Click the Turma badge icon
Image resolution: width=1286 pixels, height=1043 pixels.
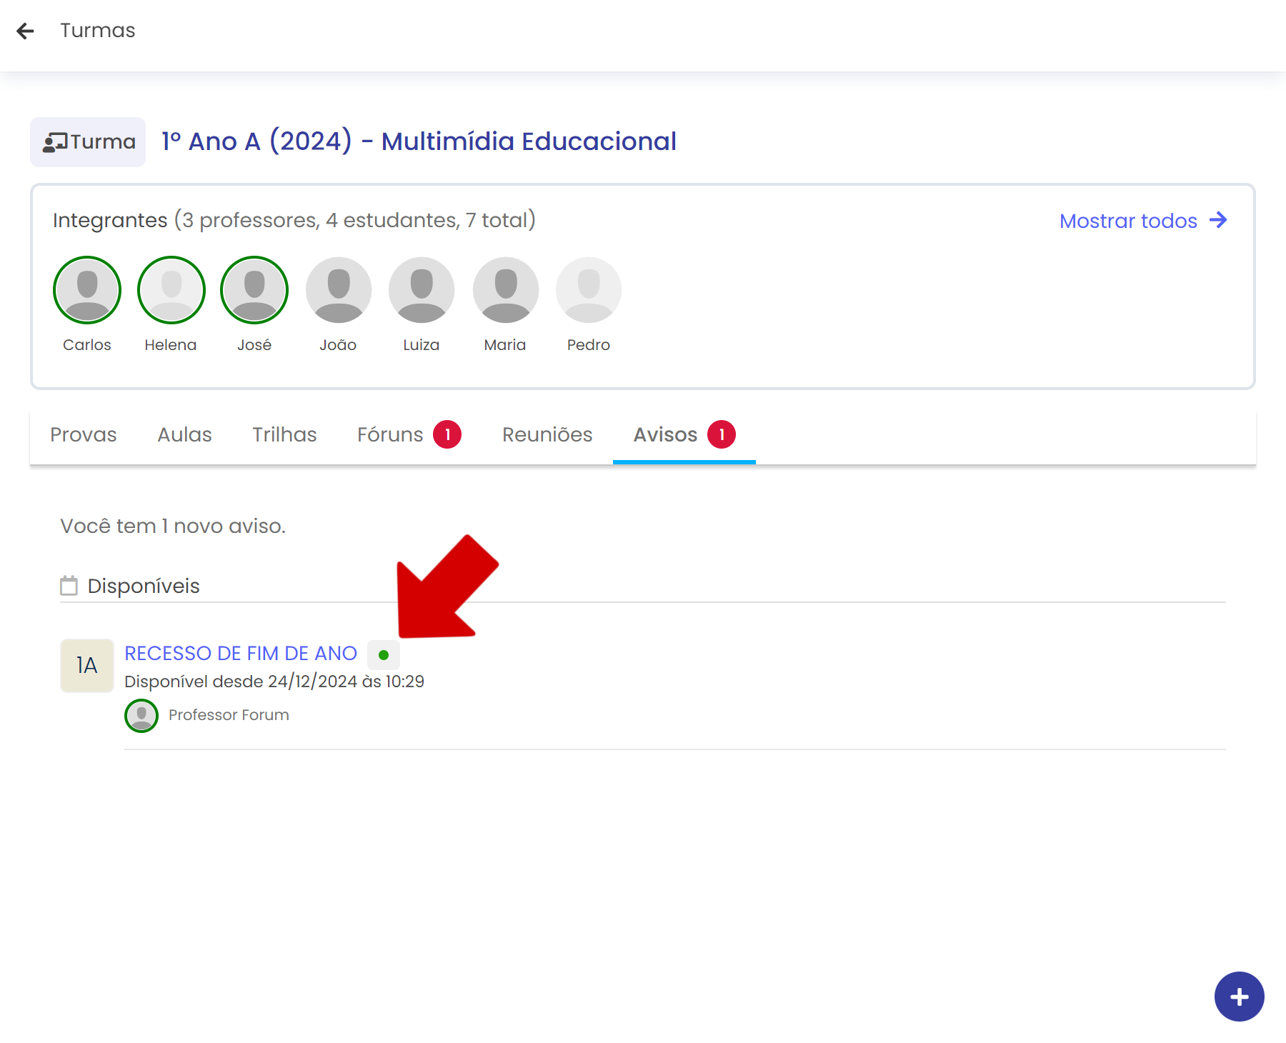pos(55,142)
